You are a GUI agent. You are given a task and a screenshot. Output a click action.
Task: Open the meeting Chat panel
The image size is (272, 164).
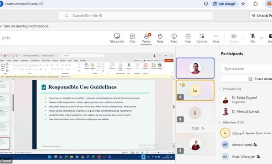coord(133,37)
